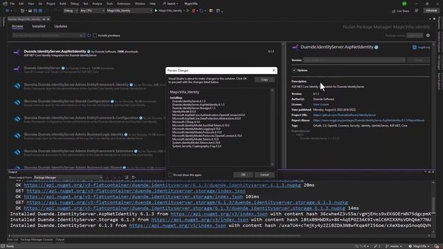Click the Skoruba Admin.EntityFramework.Identity package icon

(x=17, y=86)
